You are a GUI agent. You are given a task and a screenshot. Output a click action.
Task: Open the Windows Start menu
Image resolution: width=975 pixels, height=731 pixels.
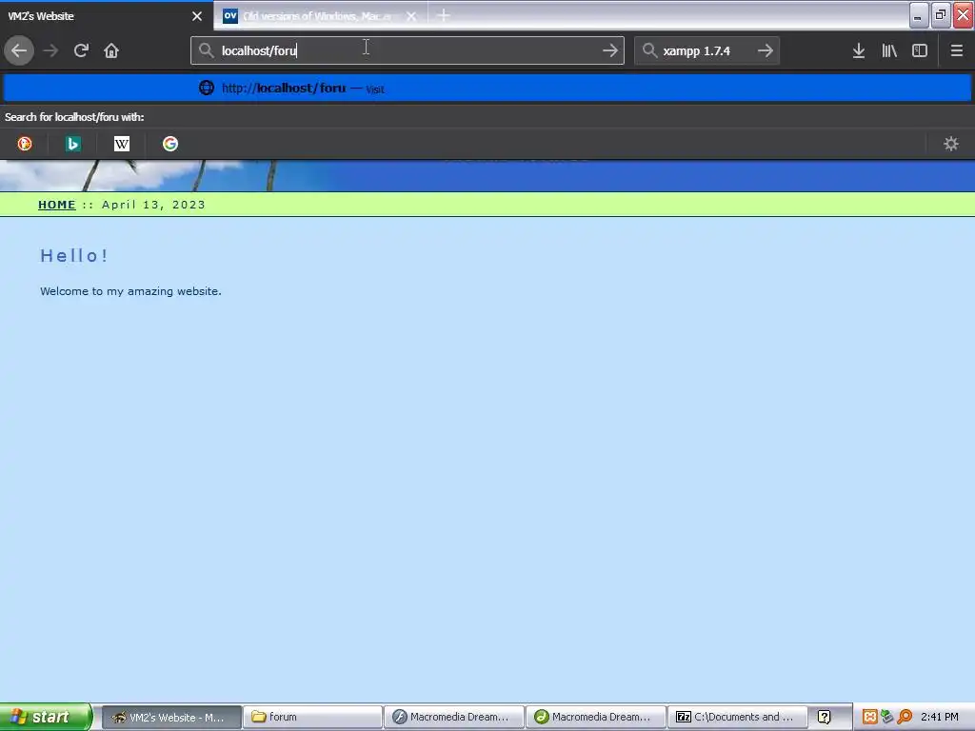tap(46, 717)
